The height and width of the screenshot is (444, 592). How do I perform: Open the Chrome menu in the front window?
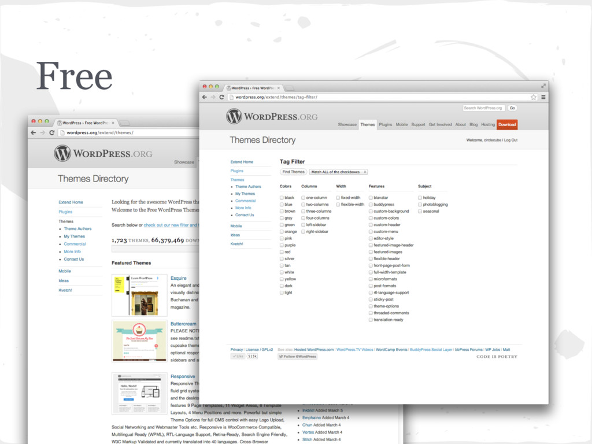tap(543, 97)
